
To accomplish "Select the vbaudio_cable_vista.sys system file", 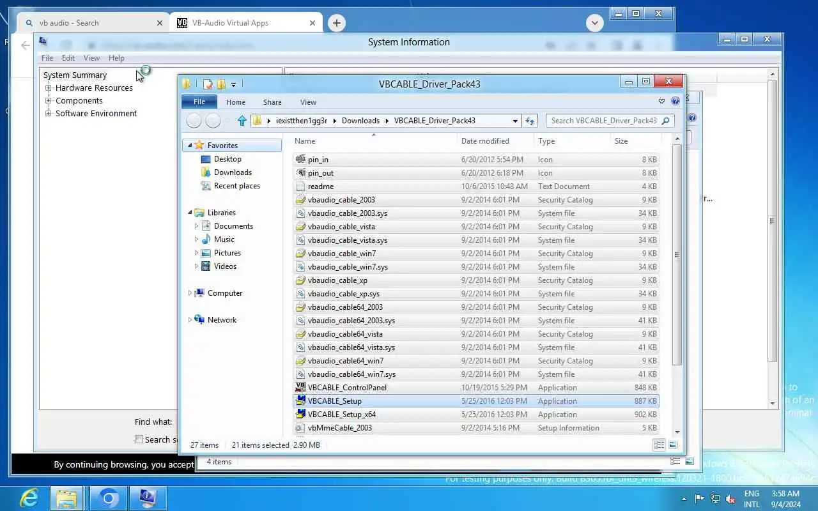I will pos(475,240).
